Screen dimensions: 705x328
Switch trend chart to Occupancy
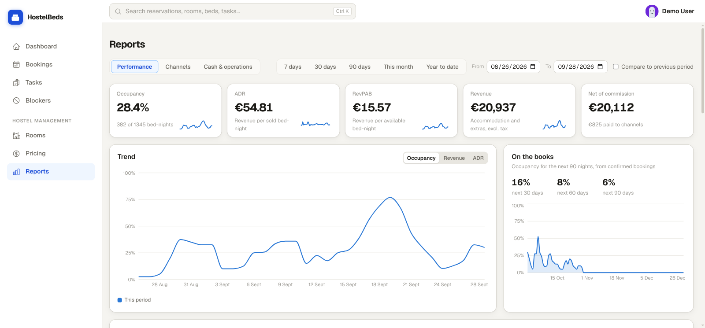[421, 158]
